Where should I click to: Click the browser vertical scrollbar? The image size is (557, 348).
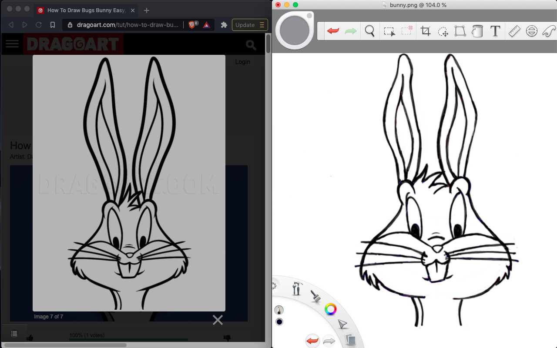[268, 43]
